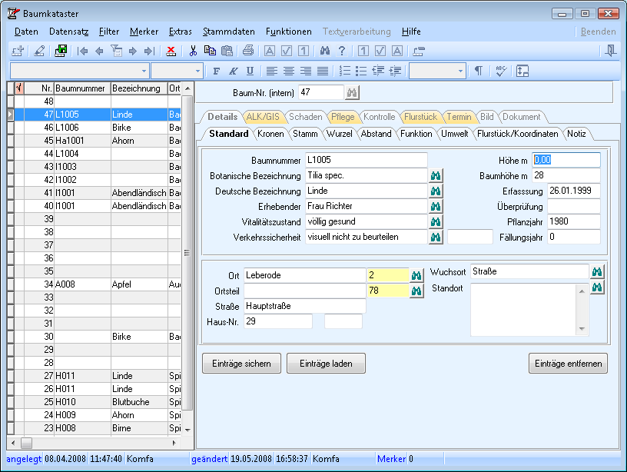Screen dimensions: 627x472
Task: Click the Standort box scroll down arrow
Action: pyautogui.click(x=582, y=329)
